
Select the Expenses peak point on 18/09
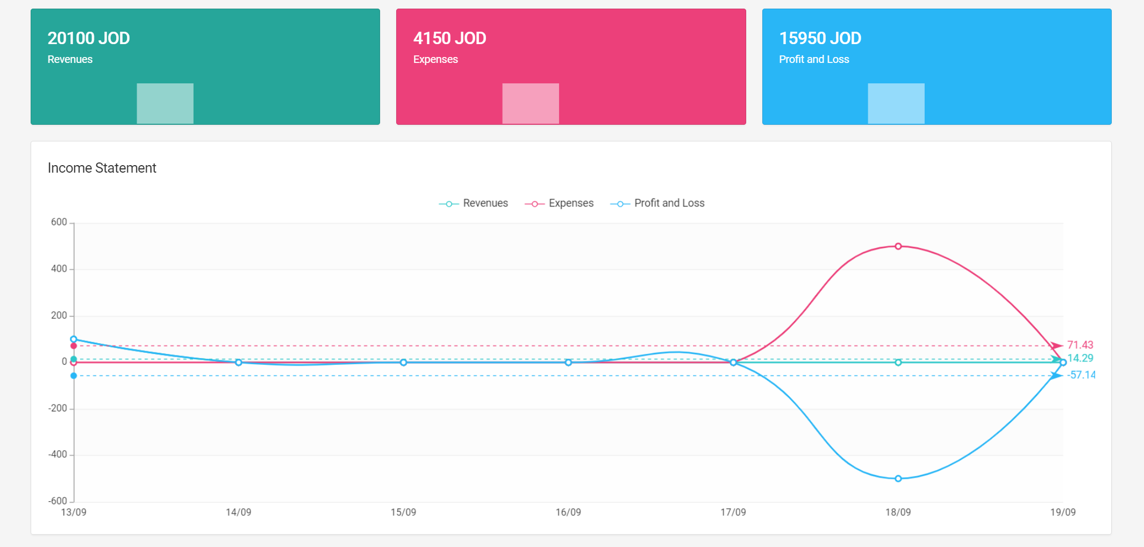(x=898, y=246)
